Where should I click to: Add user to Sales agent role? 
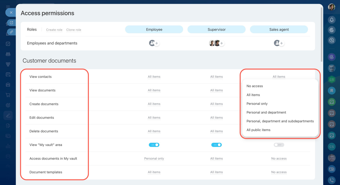(x=282, y=43)
